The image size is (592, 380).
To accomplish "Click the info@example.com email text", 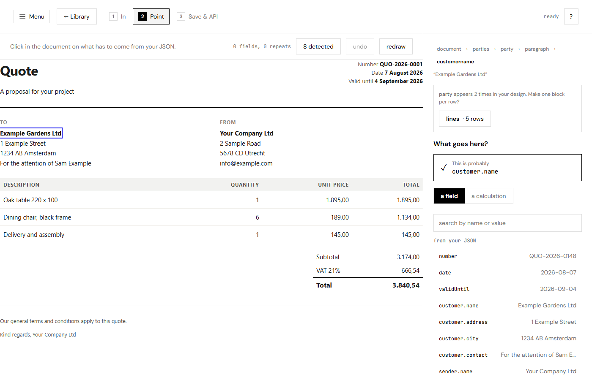I will 246,163.
